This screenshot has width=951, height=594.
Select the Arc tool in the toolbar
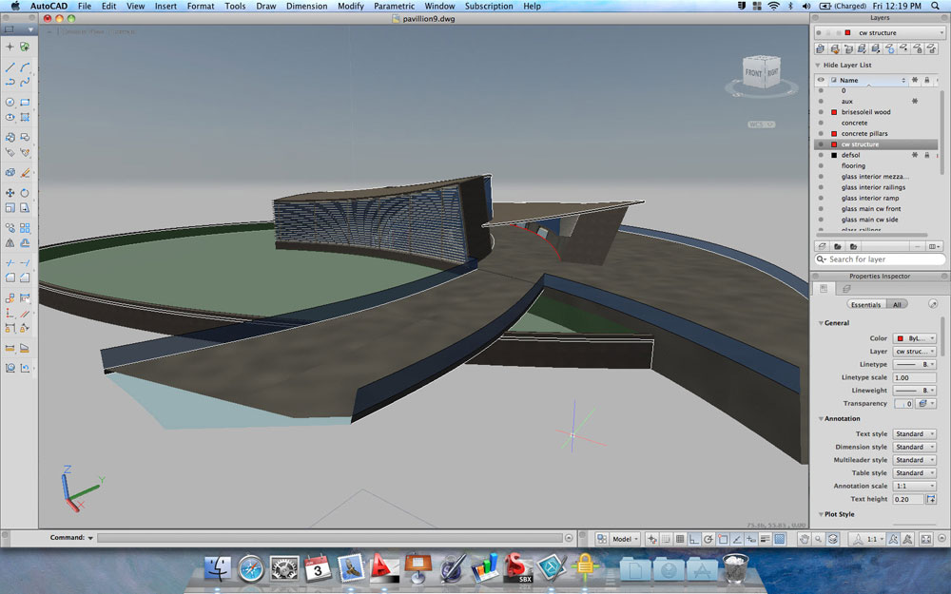pos(27,67)
